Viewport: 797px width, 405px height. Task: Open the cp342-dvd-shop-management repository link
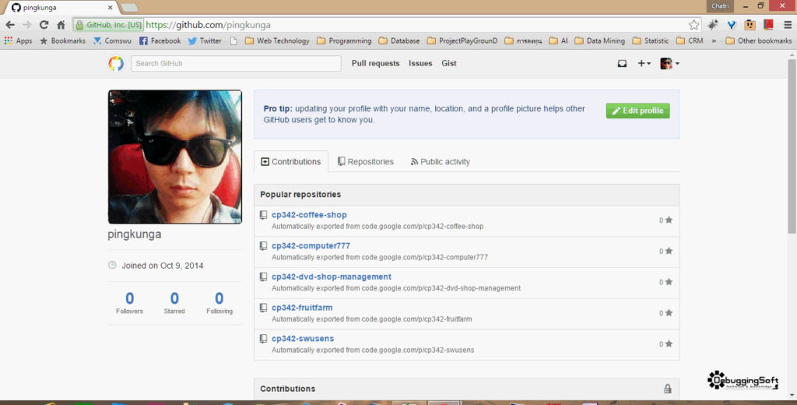tap(332, 276)
